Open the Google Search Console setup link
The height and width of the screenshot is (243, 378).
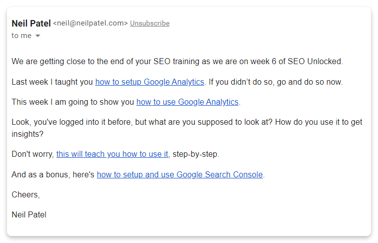click(180, 174)
